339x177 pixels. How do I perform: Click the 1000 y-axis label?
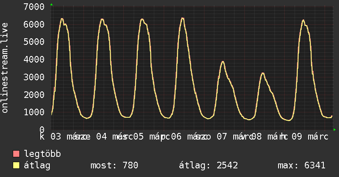pos(34,112)
